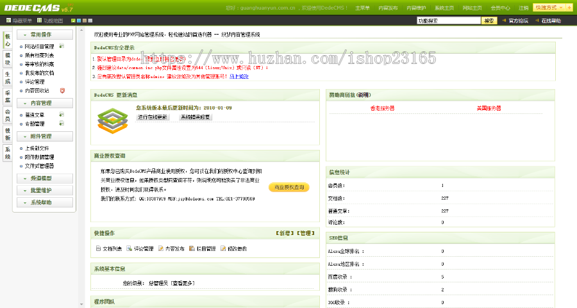Image resolution: width=577 pixels, height=308 pixels.
Task: Switch to the 生成 sidebar tab
Action: (8, 77)
